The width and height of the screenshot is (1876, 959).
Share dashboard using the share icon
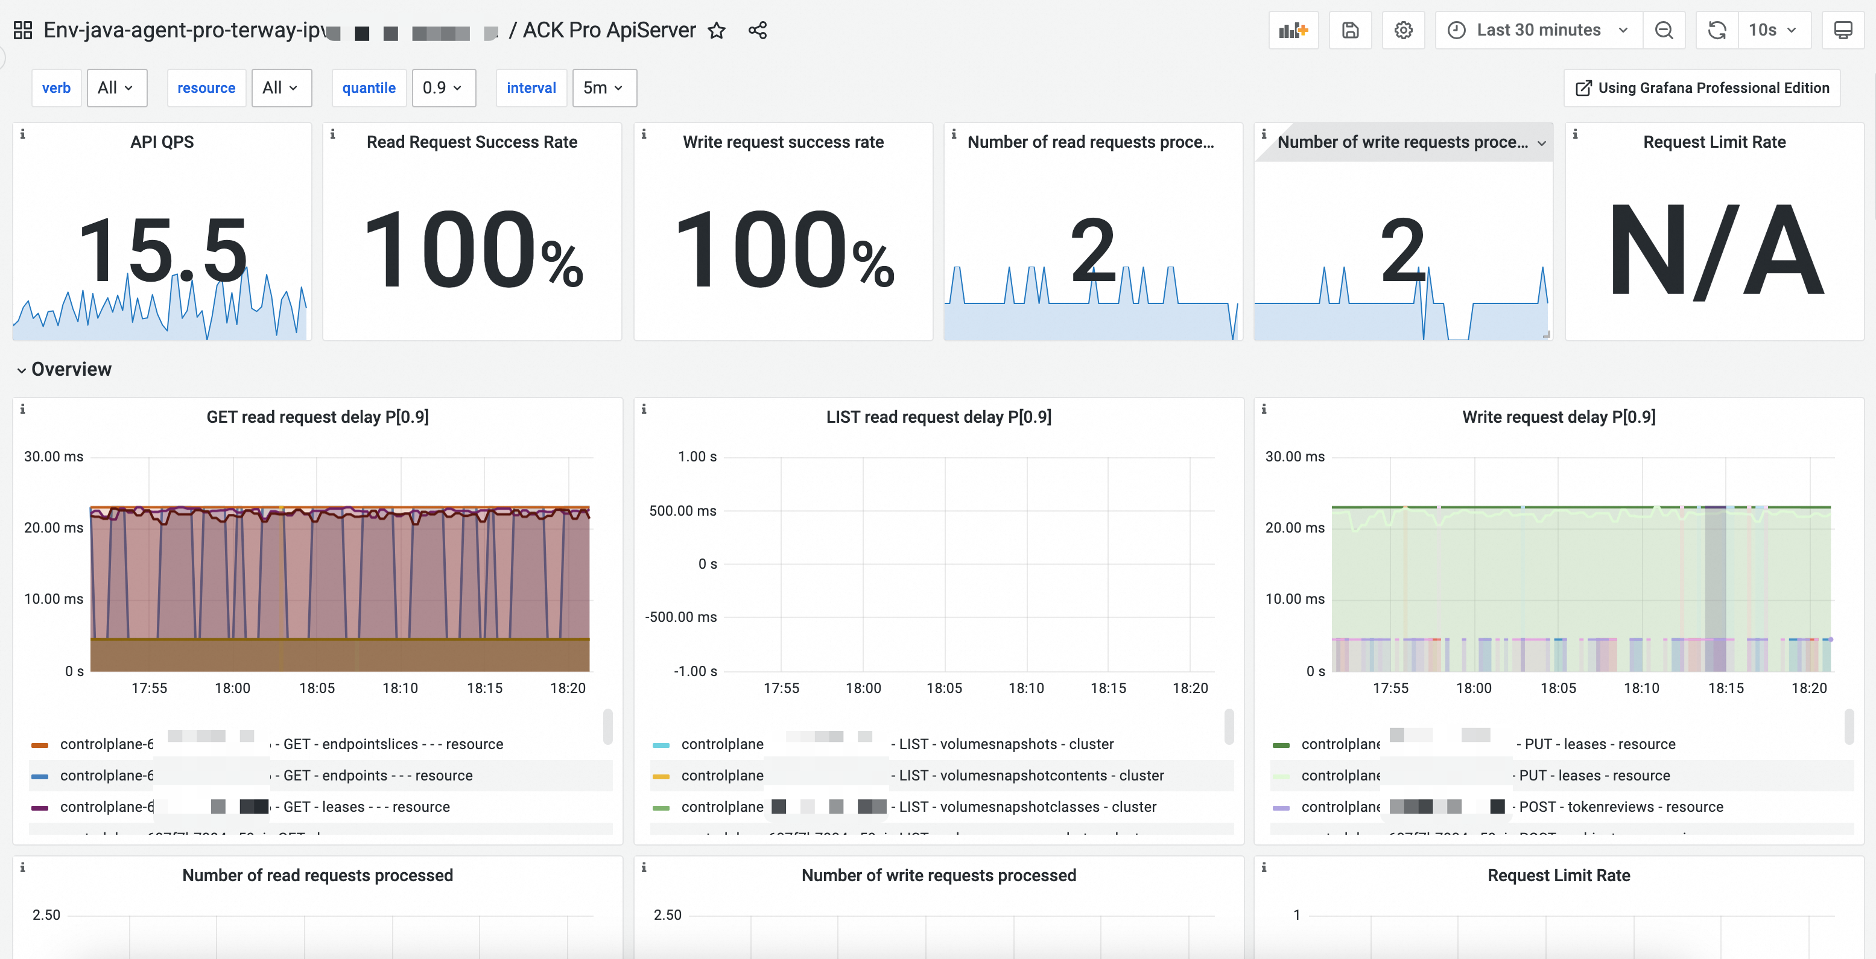758,30
